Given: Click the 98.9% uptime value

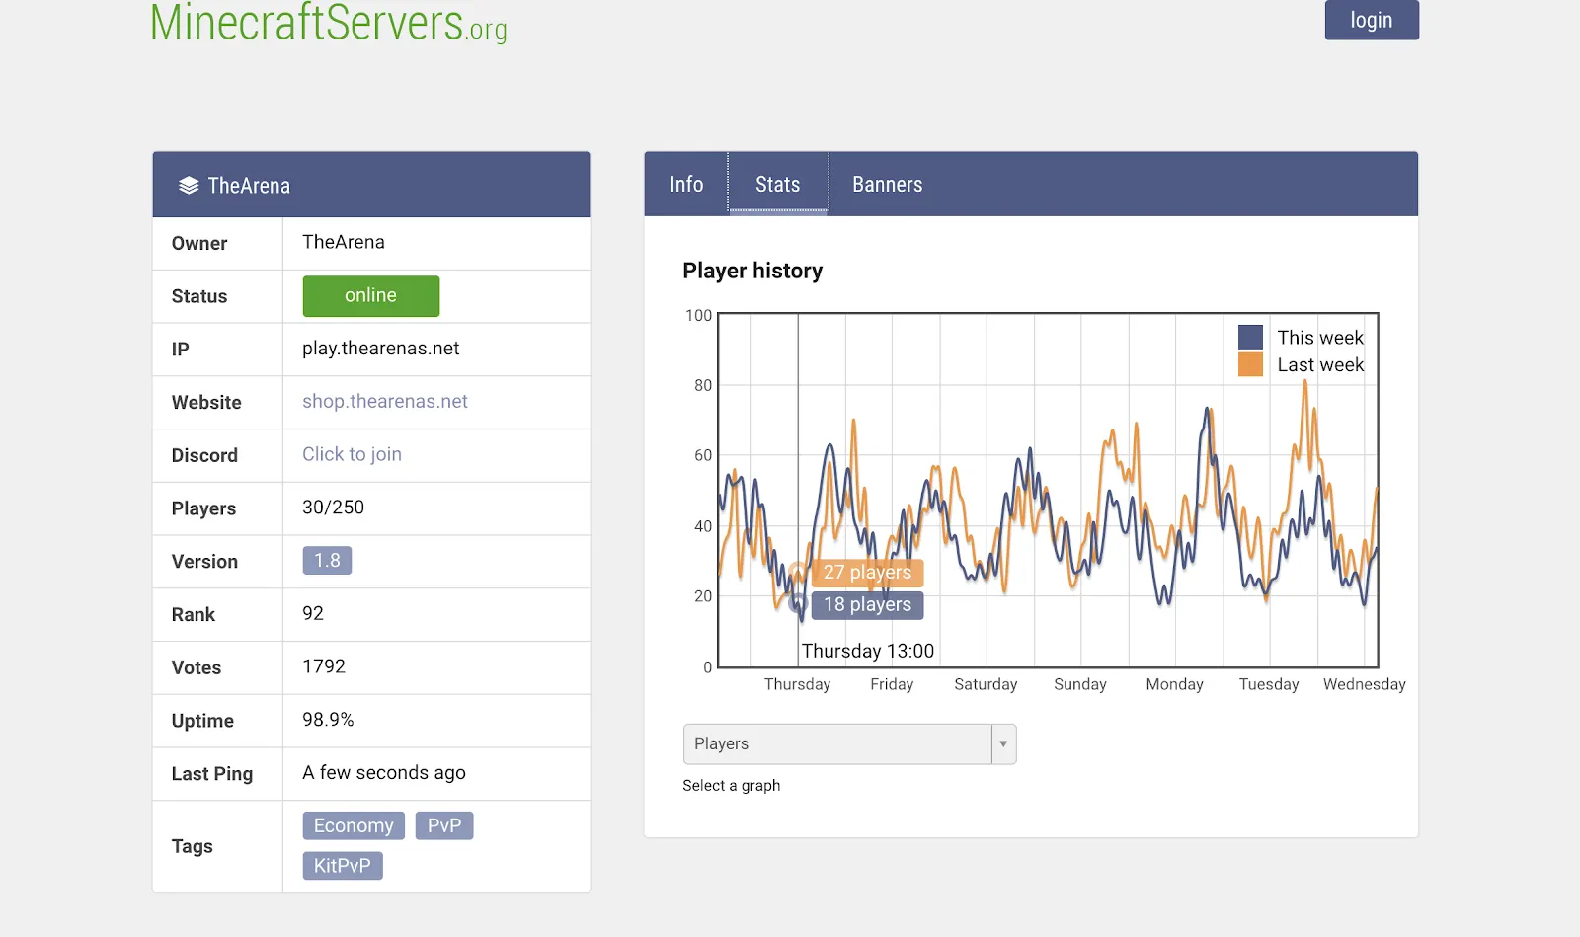Looking at the screenshot, I should [x=328, y=720].
